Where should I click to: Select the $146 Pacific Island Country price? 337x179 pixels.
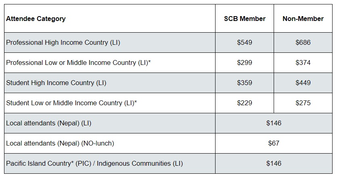coord(274,163)
